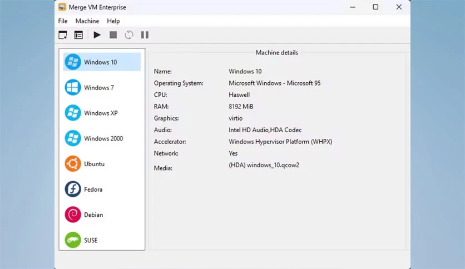Viewport: 465px width, 269px height.
Task: Click the Windows XP logo icon
Action: 73,113
